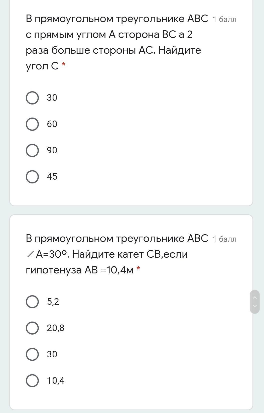Click the '45' answer text label
Viewport: 264px width, 413px height.
point(52,177)
